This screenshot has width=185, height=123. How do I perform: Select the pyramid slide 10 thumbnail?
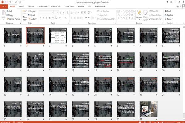click(x=35, y=60)
